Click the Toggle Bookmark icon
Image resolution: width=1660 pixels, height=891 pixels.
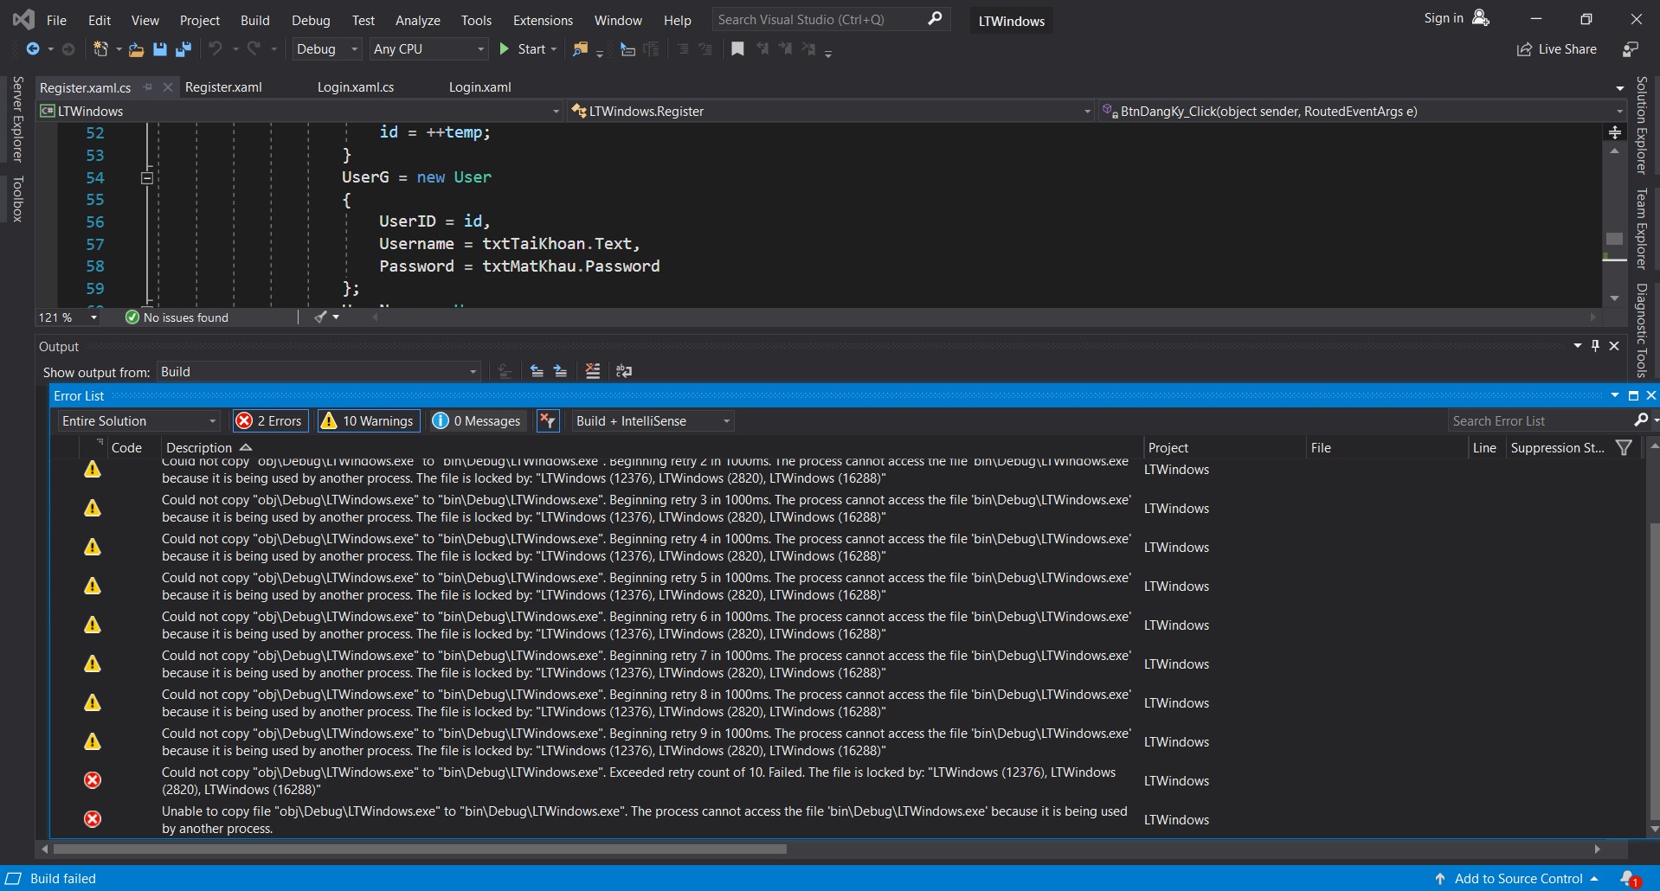click(737, 49)
